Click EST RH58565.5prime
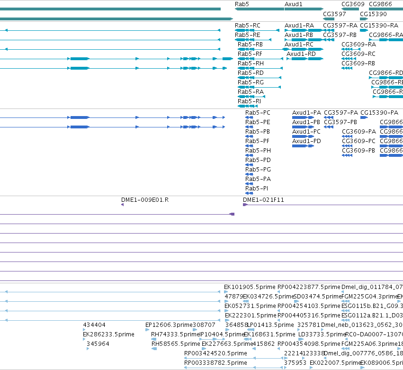403x370 pixels. click(176, 344)
